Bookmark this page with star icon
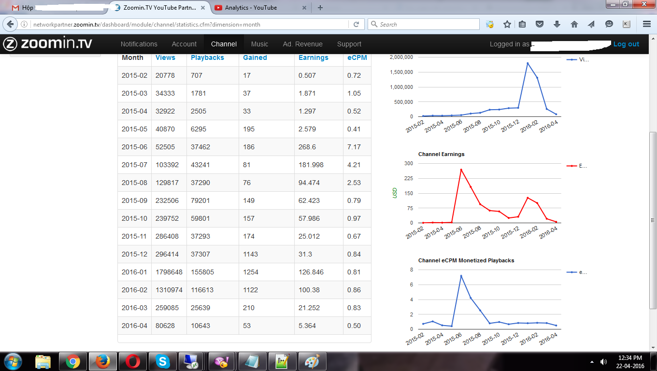 (x=507, y=24)
